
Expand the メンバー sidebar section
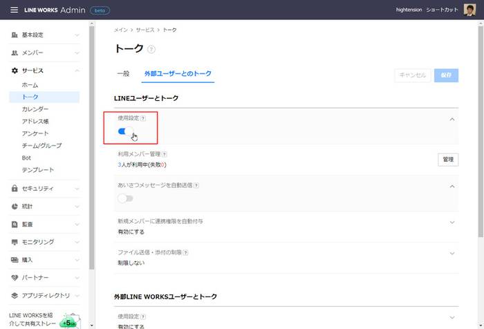pyautogui.click(x=77, y=53)
